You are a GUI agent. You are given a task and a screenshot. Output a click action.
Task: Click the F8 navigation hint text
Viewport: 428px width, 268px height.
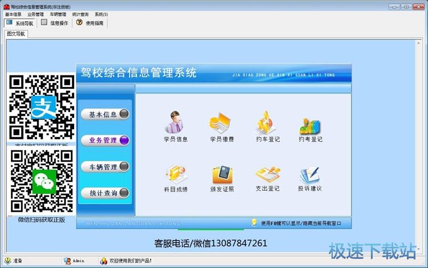tap(301, 223)
